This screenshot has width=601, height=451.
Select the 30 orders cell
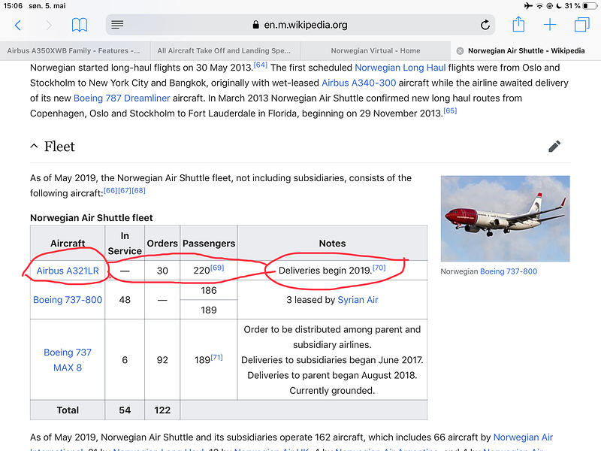point(162,271)
